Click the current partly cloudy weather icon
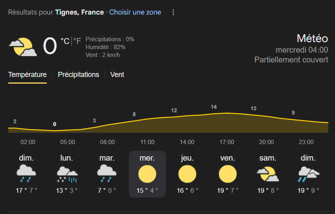This screenshot has width=335, height=214. tap(23, 47)
